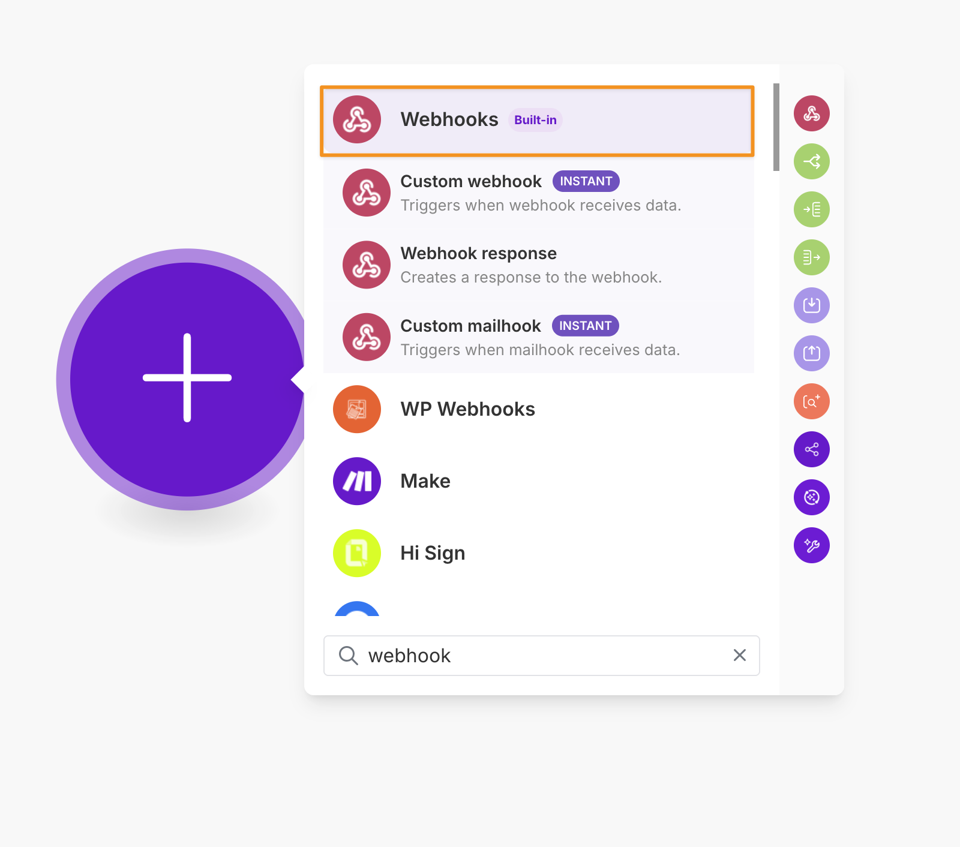Click the light purple download-box sidebar icon
This screenshot has width=960, height=847.
tap(812, 305)
